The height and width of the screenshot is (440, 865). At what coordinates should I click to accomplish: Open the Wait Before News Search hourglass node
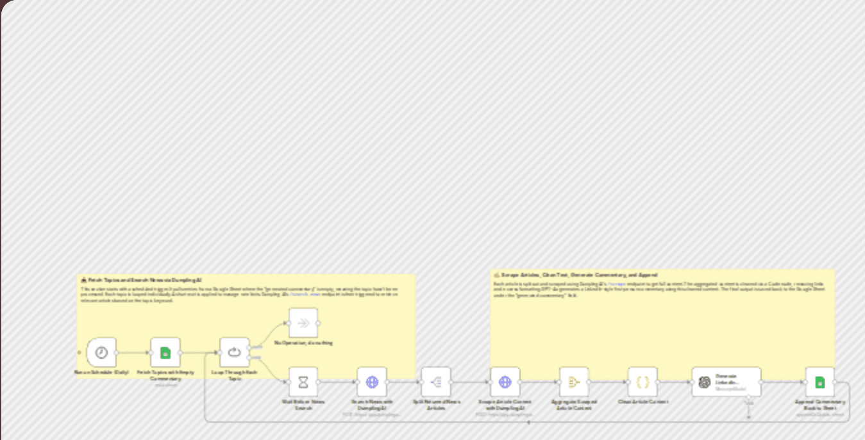pyautogui.click(x=303, y=382)
